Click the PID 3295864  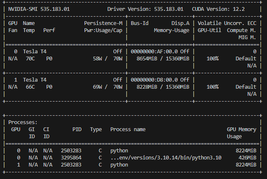pos(71,158)
